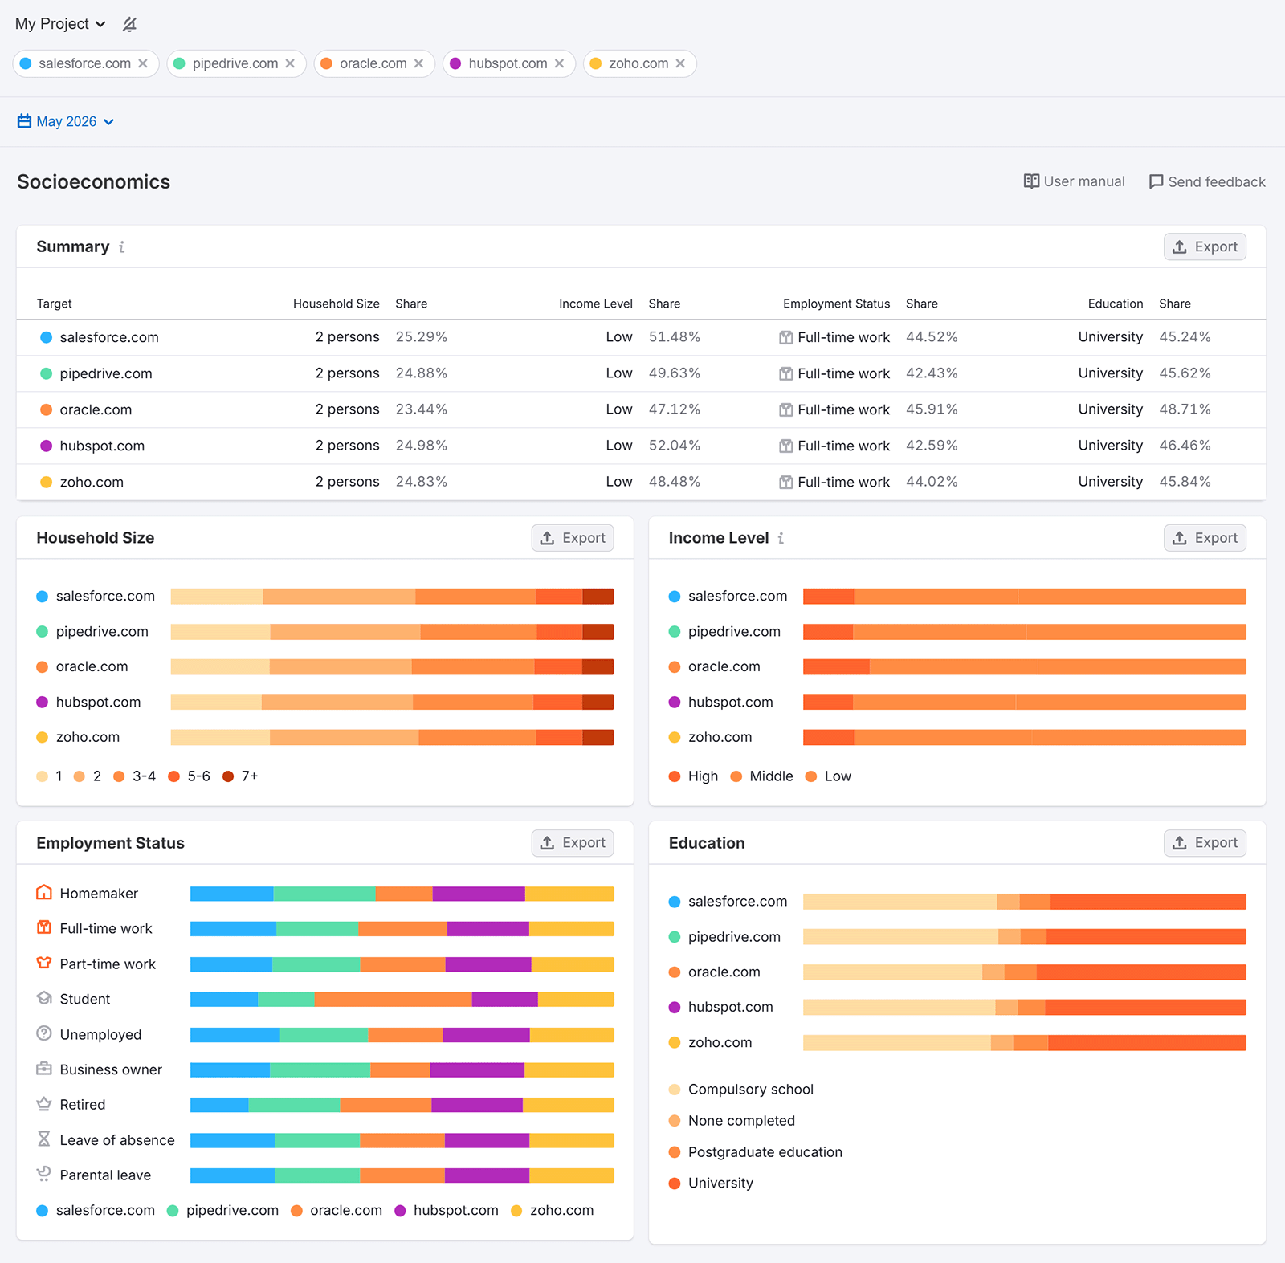Click hubspot.com 52.04% income share
The height and width of the screenshot is (1263, 1285).
click(675, 446)
